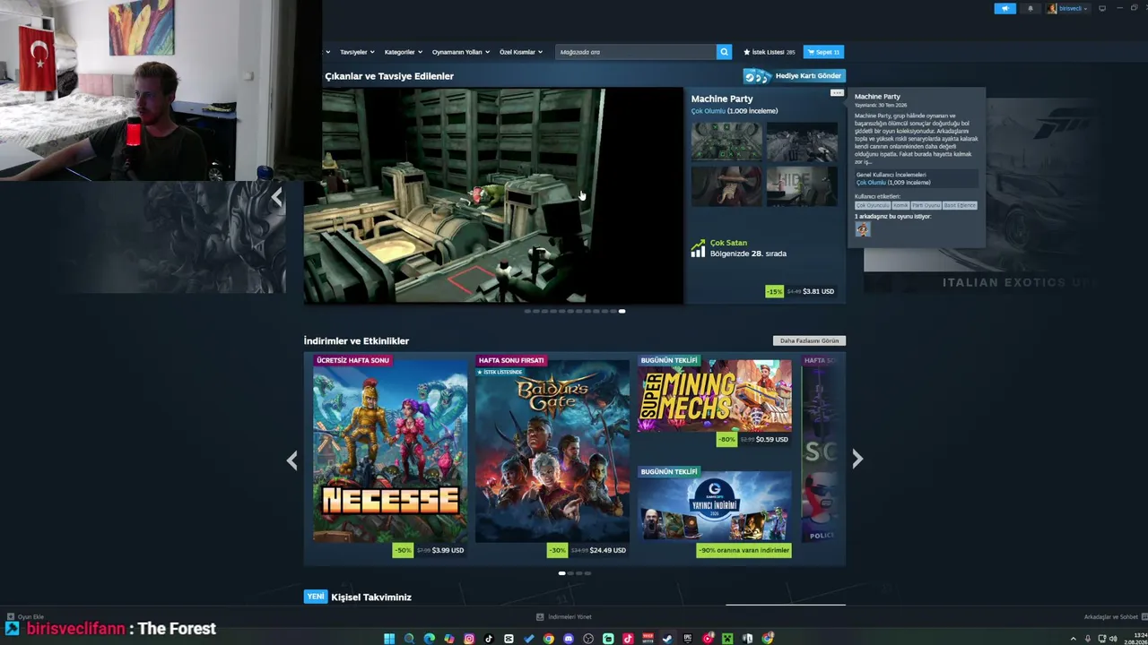Image resolution: width=1148 pixels, height=645 pixels.
Task: Click the Oyun Ekle add game icon
Action: coord(11,616)
